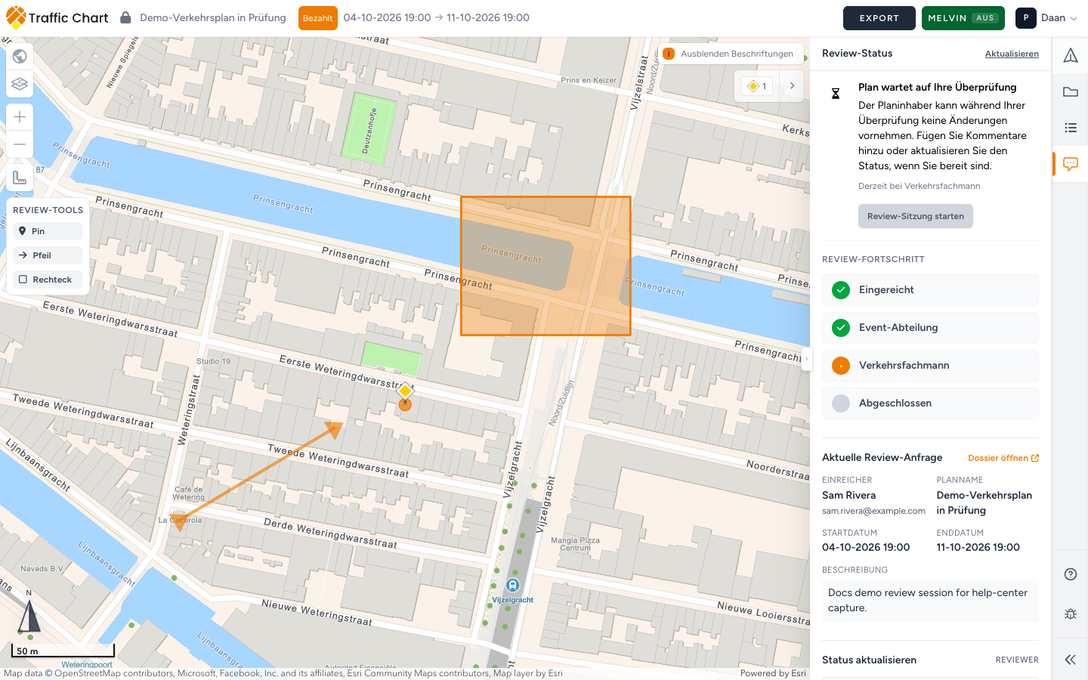Open the help question mark
1088x680 pixels.
click(1071, 574)
